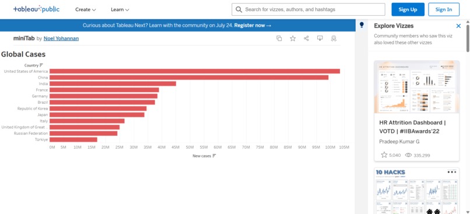Click the Tableau Public logo
This screenshot has width=470, height=214.
36,9
